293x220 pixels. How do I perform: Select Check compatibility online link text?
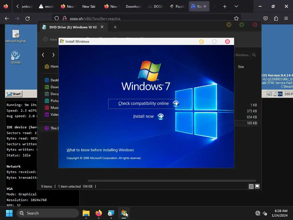pos(144,103)
